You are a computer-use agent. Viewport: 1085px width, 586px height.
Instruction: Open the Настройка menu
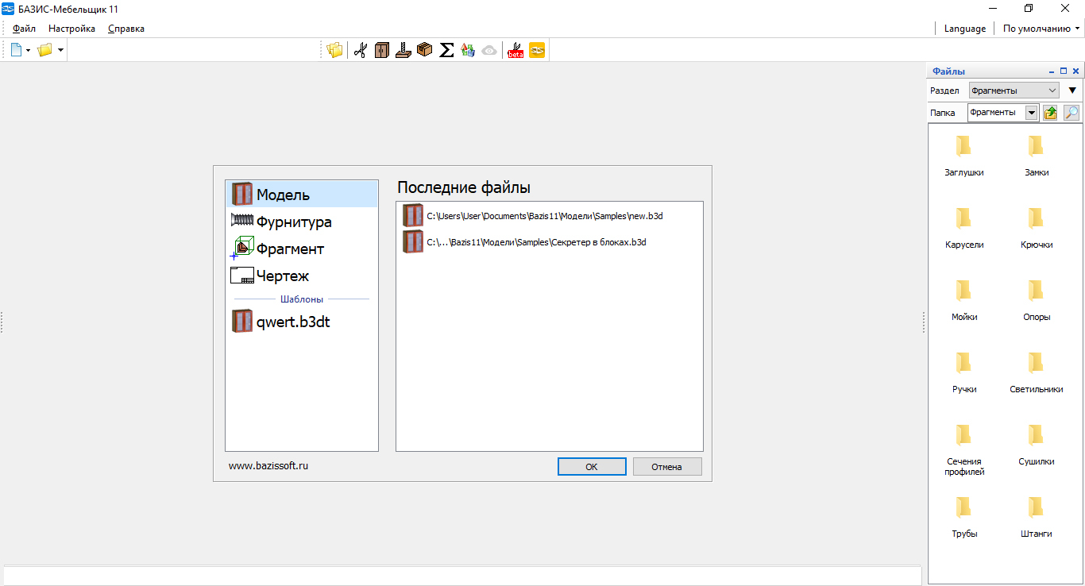pos(71,29)
